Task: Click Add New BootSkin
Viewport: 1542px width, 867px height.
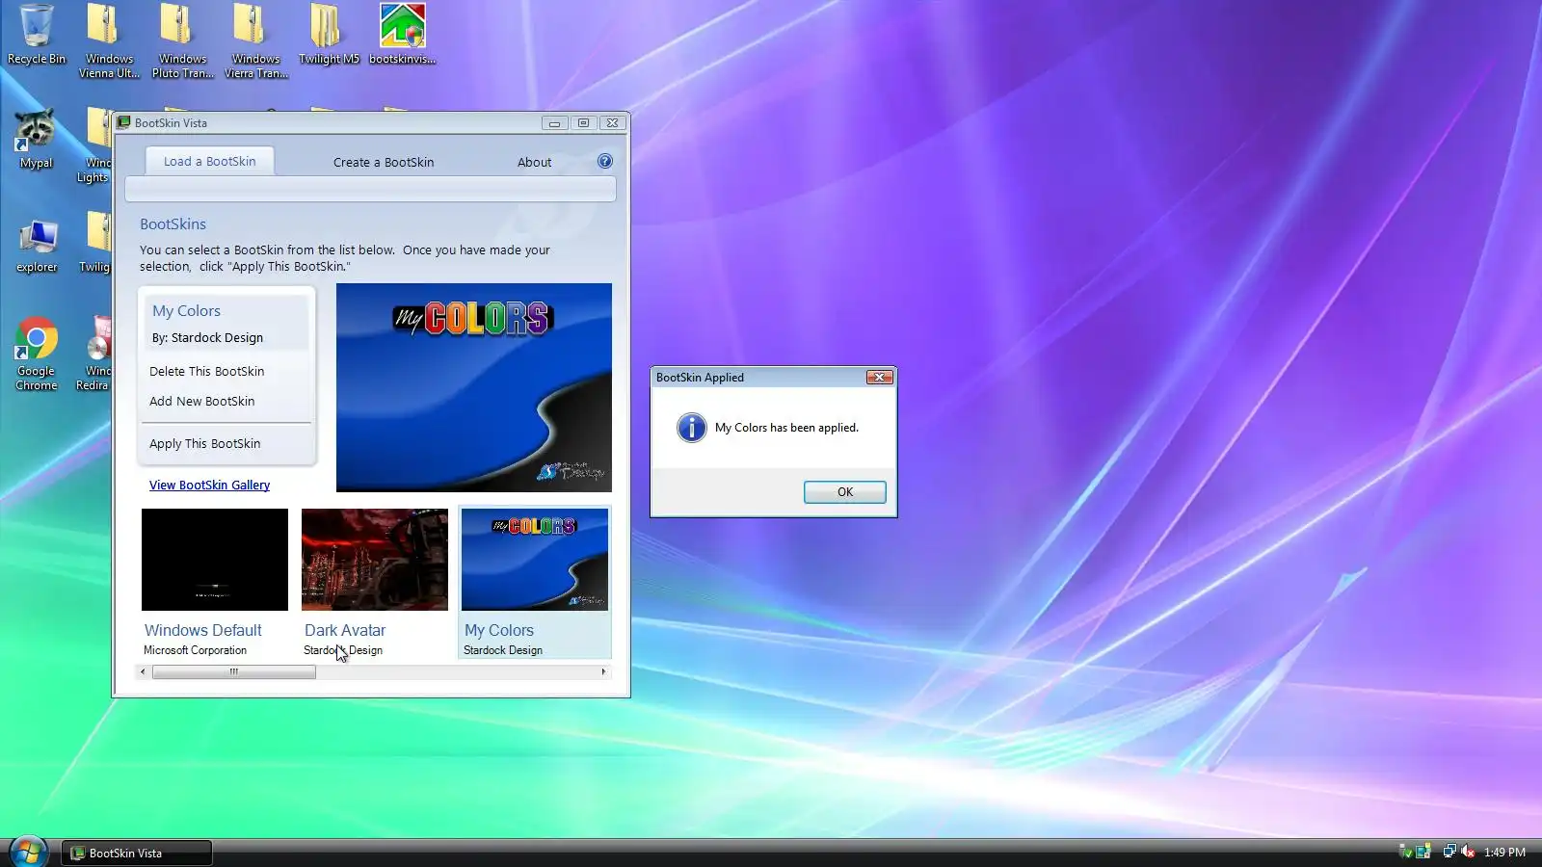Action: click(201, 401)
